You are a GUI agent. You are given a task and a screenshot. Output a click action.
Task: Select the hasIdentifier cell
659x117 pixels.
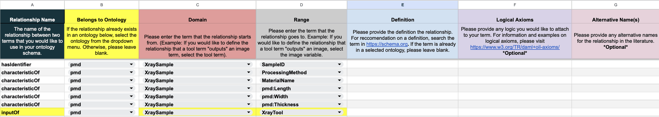tap(32, 64)
